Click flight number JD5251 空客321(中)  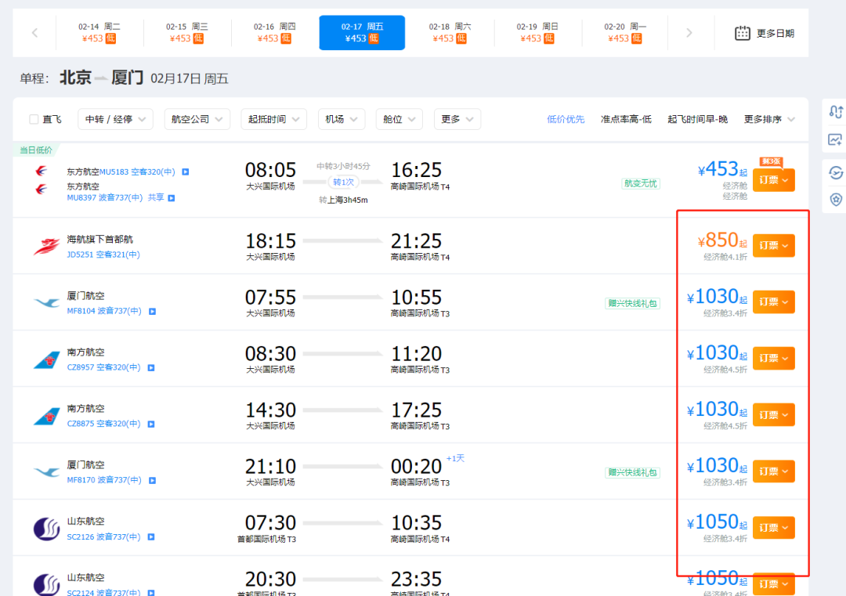(103, 255)
